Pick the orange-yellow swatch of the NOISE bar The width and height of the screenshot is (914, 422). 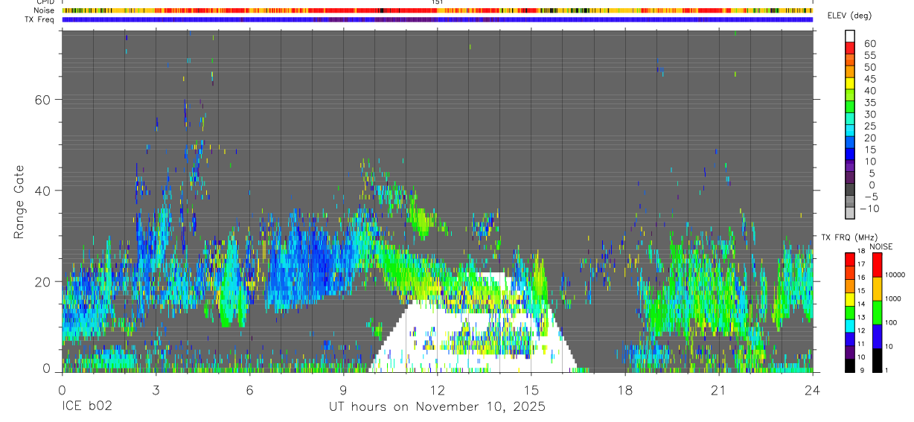click(878, 289)
